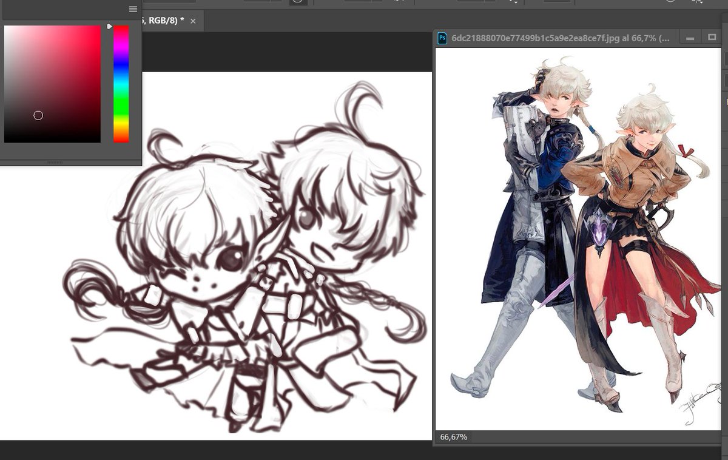Open the Color panel hamburger menu
The image size is (728, 460).
(133, 9)
